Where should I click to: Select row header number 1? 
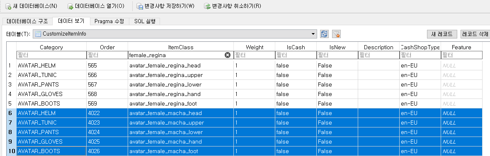click(11, 65)
